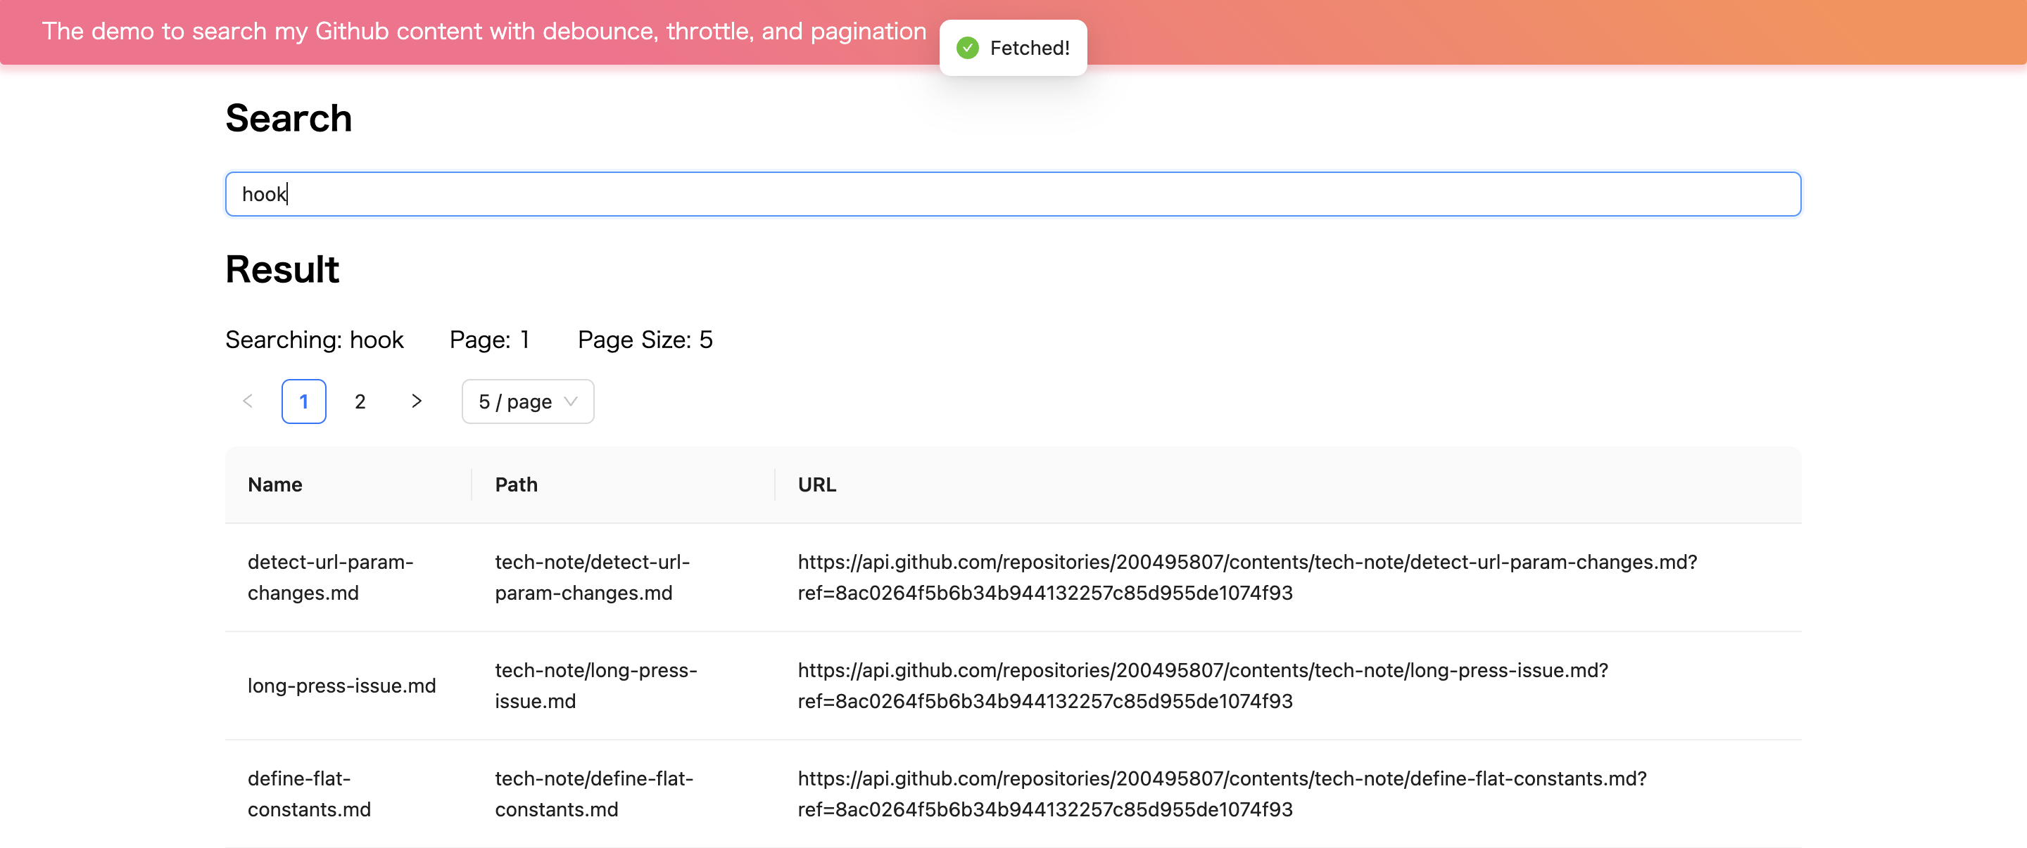Click the dropdown chevron beside 5 / page

pos(572,401)
